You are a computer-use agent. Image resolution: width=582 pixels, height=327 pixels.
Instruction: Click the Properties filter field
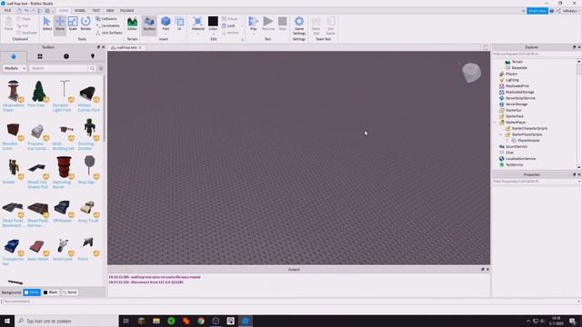535,182
